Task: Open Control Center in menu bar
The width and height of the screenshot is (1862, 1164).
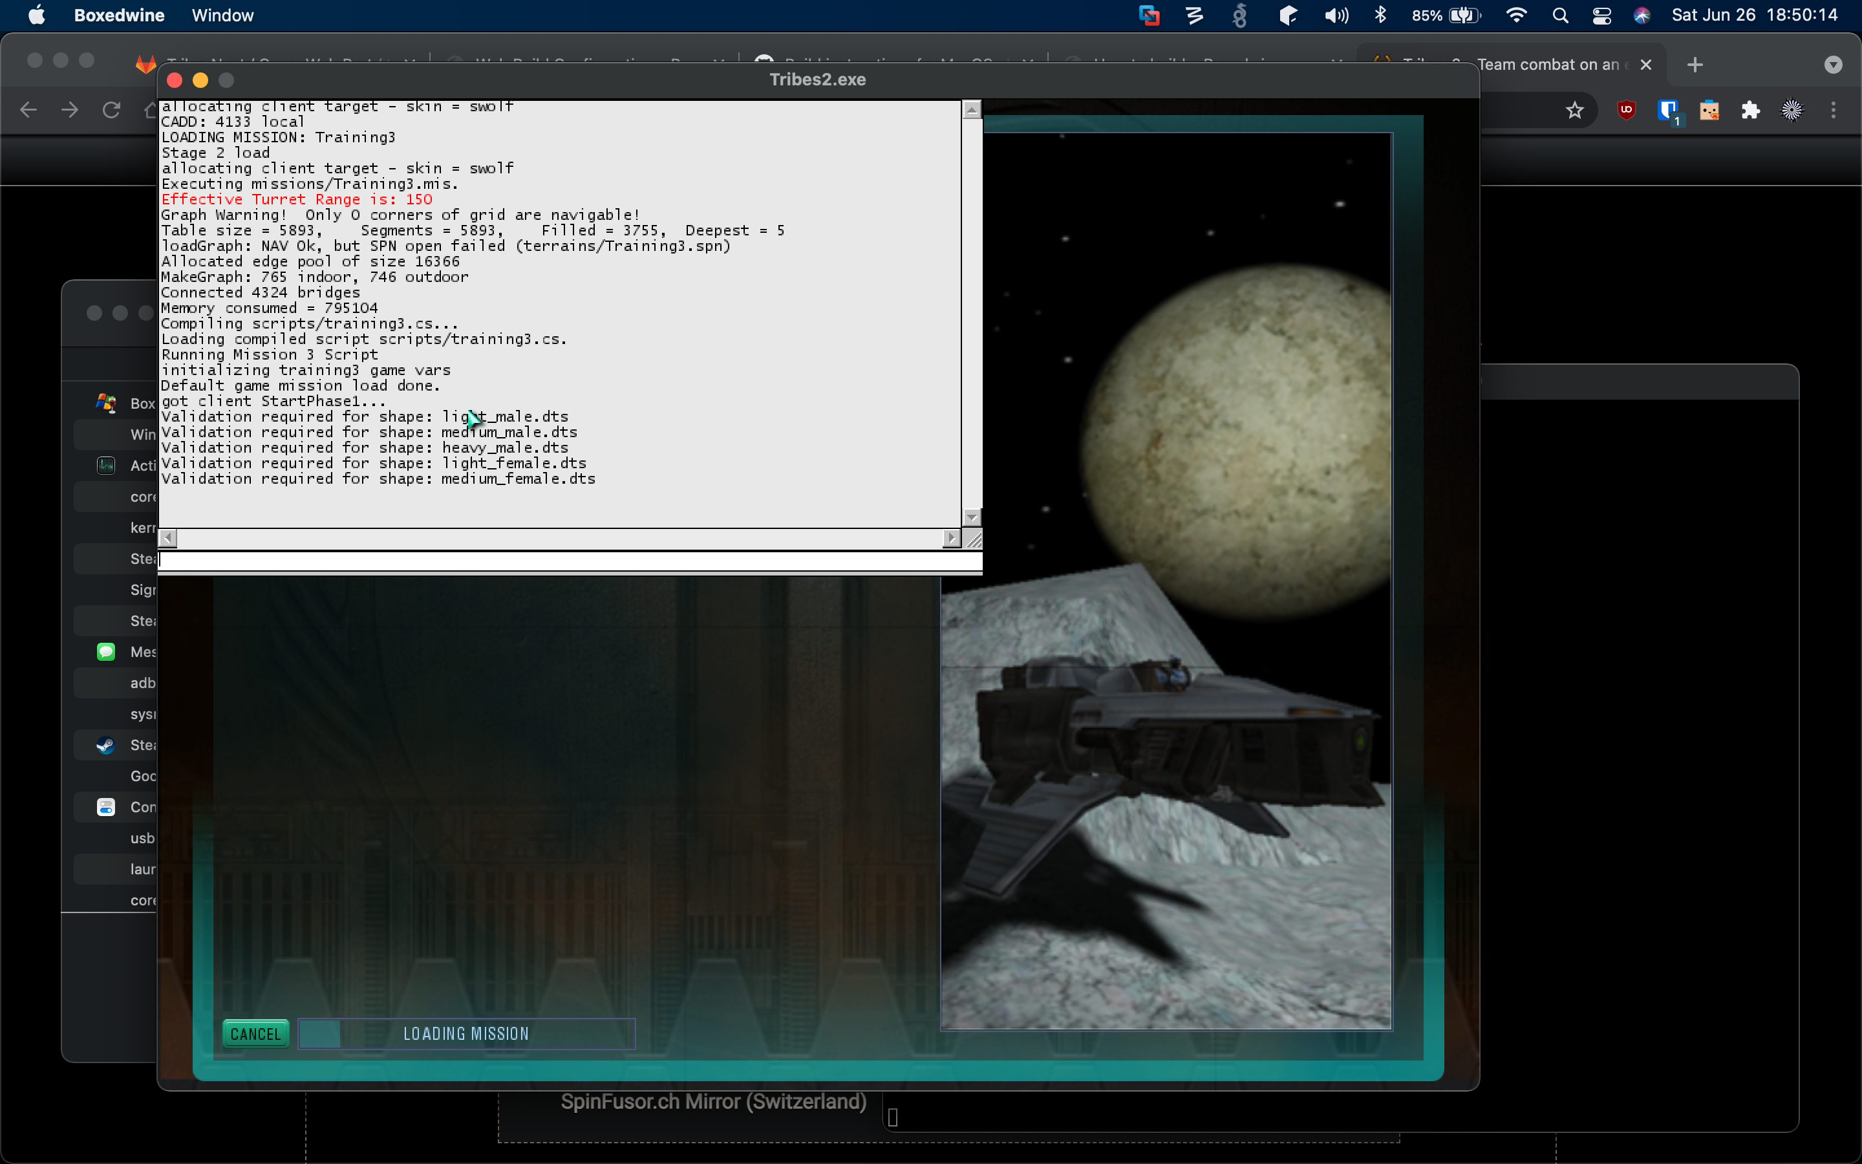Action: (x=1601, y=16)
